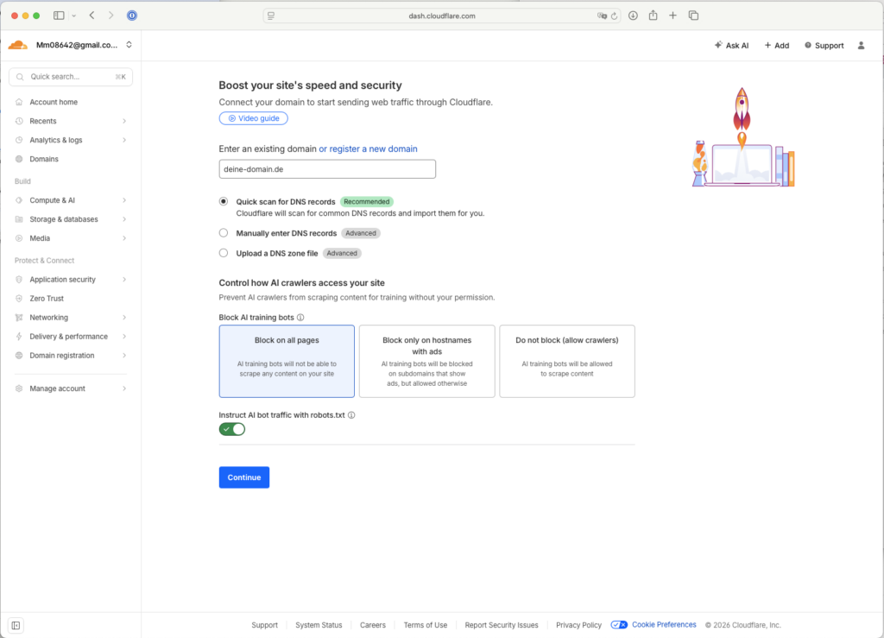The height and width of the screenshot is (638, 884).
Task: Open the account switcher dropdown
Action: 129,45
